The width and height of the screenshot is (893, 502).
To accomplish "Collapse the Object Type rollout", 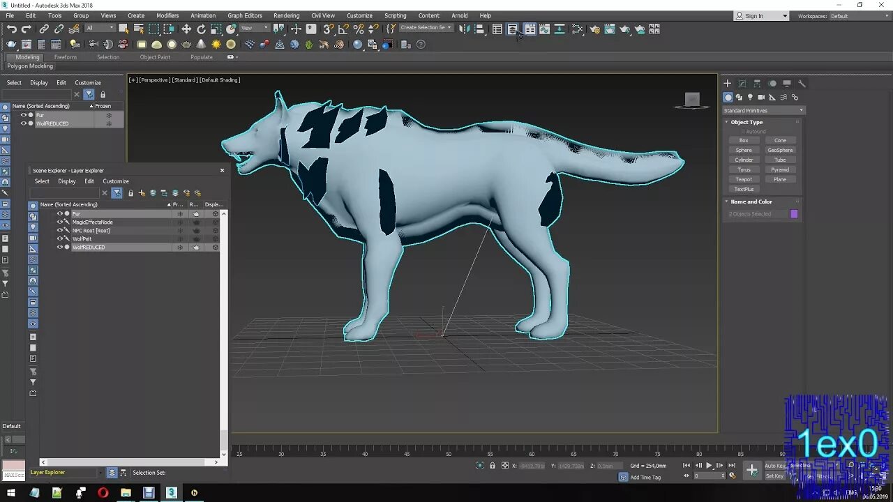I will click(746, 122).
